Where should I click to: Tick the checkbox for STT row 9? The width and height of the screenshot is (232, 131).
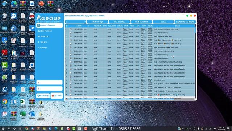pos(70,62)
